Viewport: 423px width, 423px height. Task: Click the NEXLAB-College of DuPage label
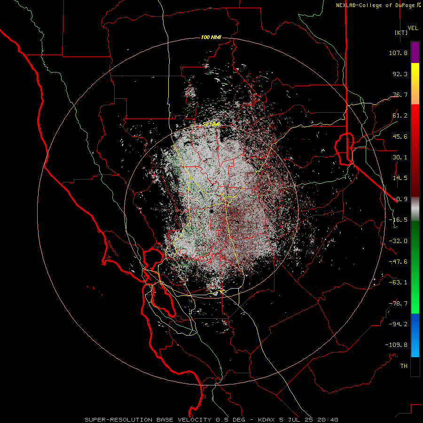pyautogui.click(x=376, y=5)
